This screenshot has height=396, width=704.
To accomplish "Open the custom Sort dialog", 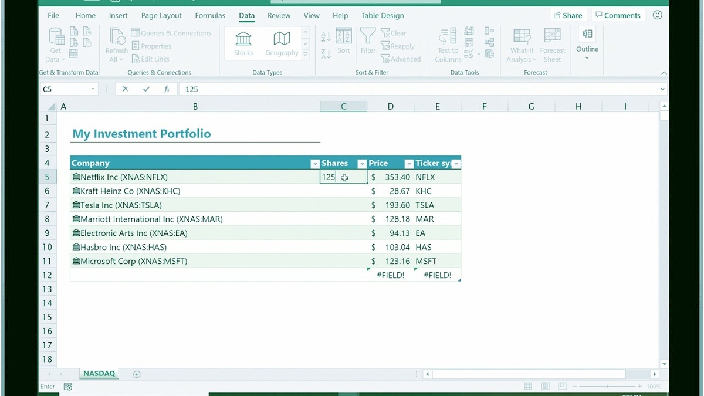I will point(344,41).
